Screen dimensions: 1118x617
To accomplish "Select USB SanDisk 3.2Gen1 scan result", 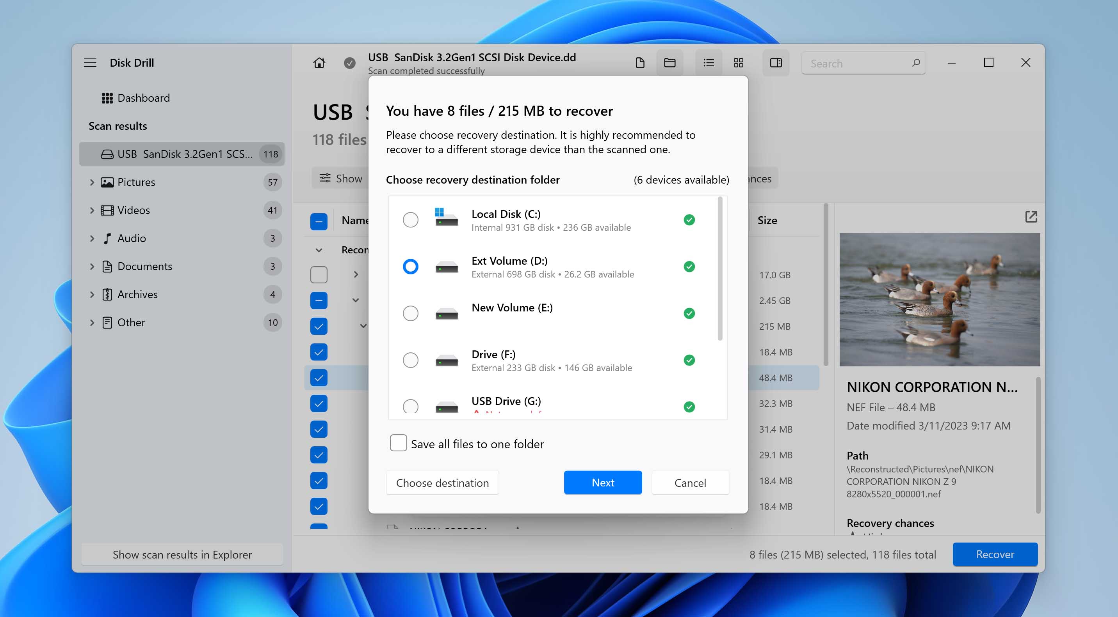I will click(182, 154).
